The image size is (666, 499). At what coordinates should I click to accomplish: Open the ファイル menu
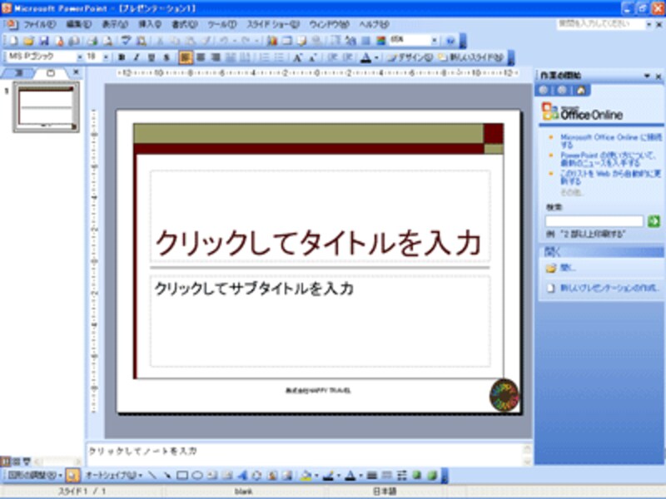tap(39, 25)
